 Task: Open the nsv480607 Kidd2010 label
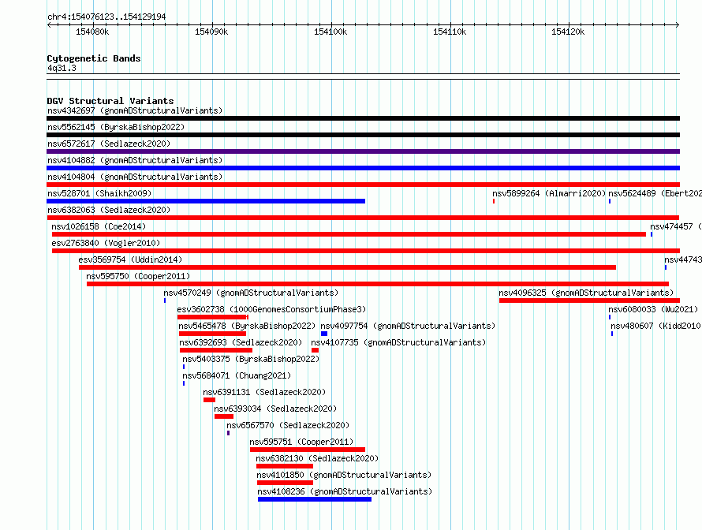(x=656, y=326)
